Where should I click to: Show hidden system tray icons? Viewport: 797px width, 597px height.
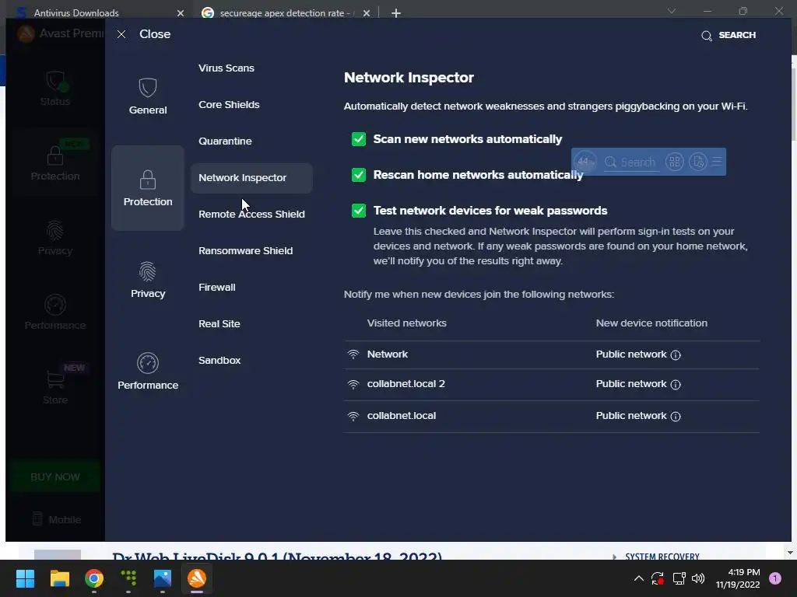639,578
